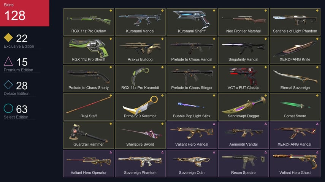Click the exclusive diamond badge on Comet Sword
This screenshot has width=325, height=182.
click(317, 95)
